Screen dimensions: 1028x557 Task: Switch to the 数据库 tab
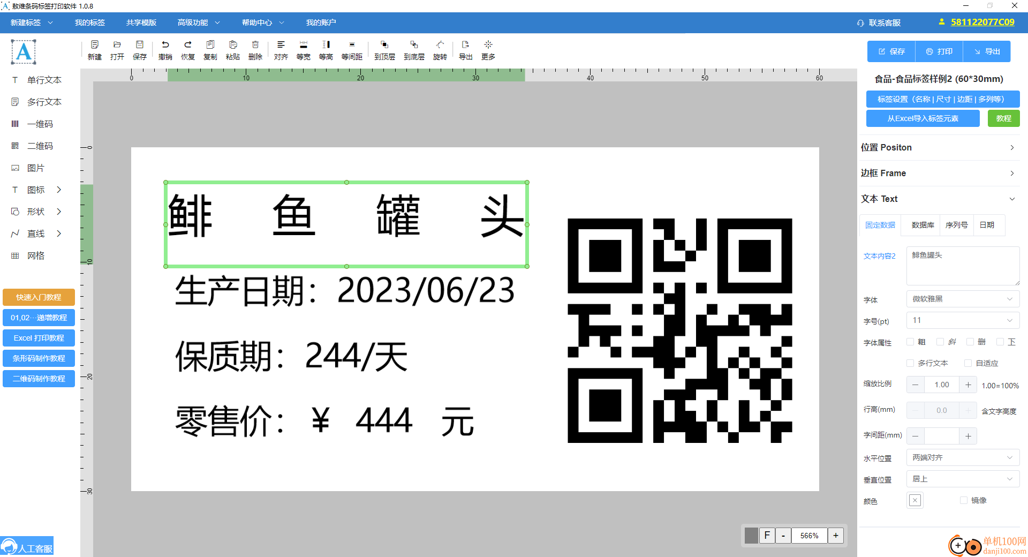923,225
